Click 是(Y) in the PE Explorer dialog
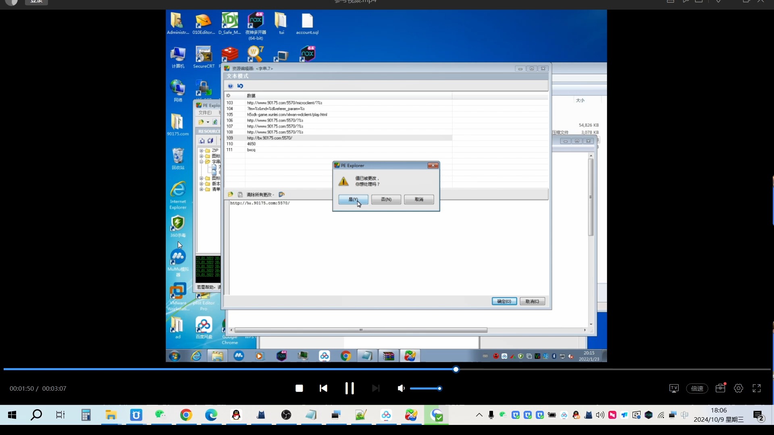Viewport: 774px width, 435px height. pyautogui.click(x=353, y=199)
